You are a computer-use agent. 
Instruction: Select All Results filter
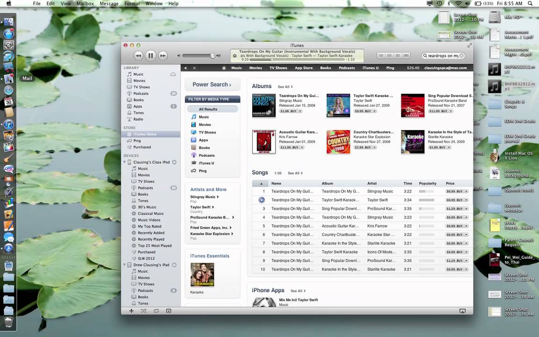click(x=212, y=109)
